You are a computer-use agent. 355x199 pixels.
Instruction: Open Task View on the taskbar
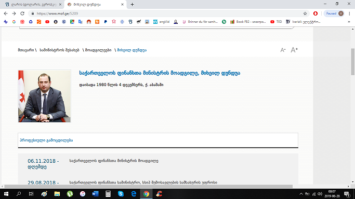point(31,194)
